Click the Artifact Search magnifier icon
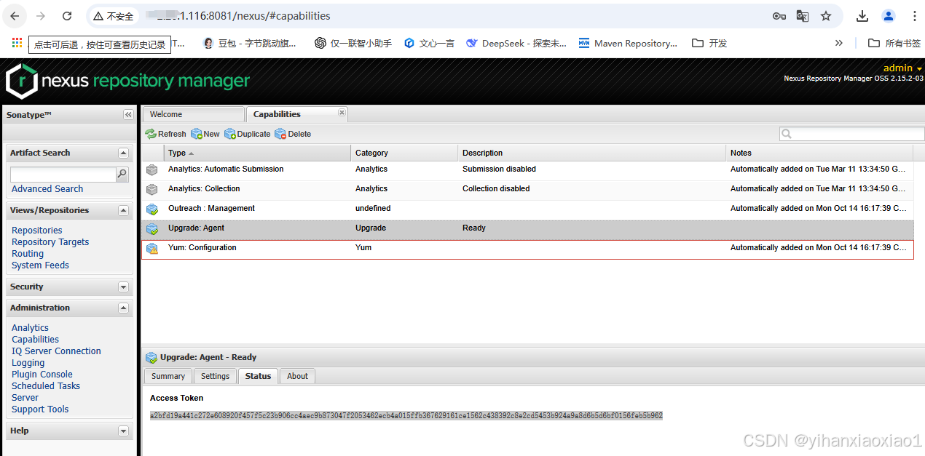Screen dimensions: 925x456 click(122, 175)
